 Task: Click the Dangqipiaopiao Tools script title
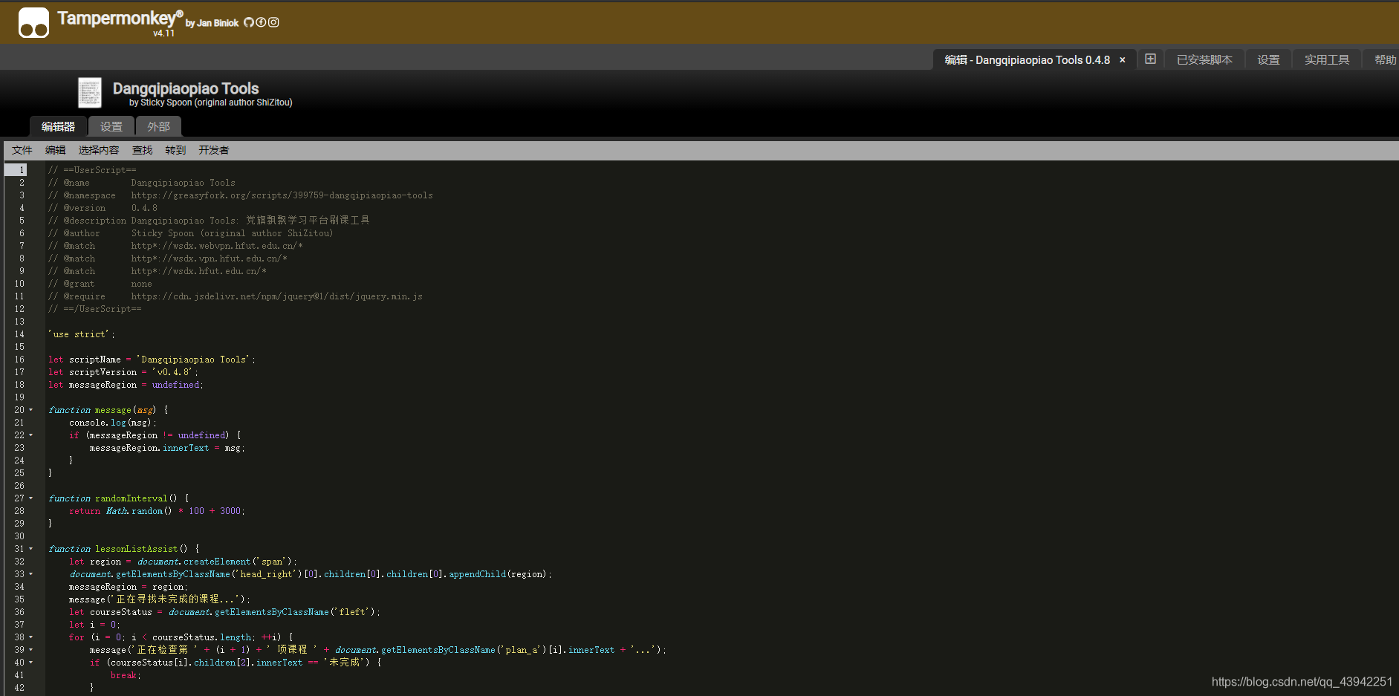click(x=186, y=88)
